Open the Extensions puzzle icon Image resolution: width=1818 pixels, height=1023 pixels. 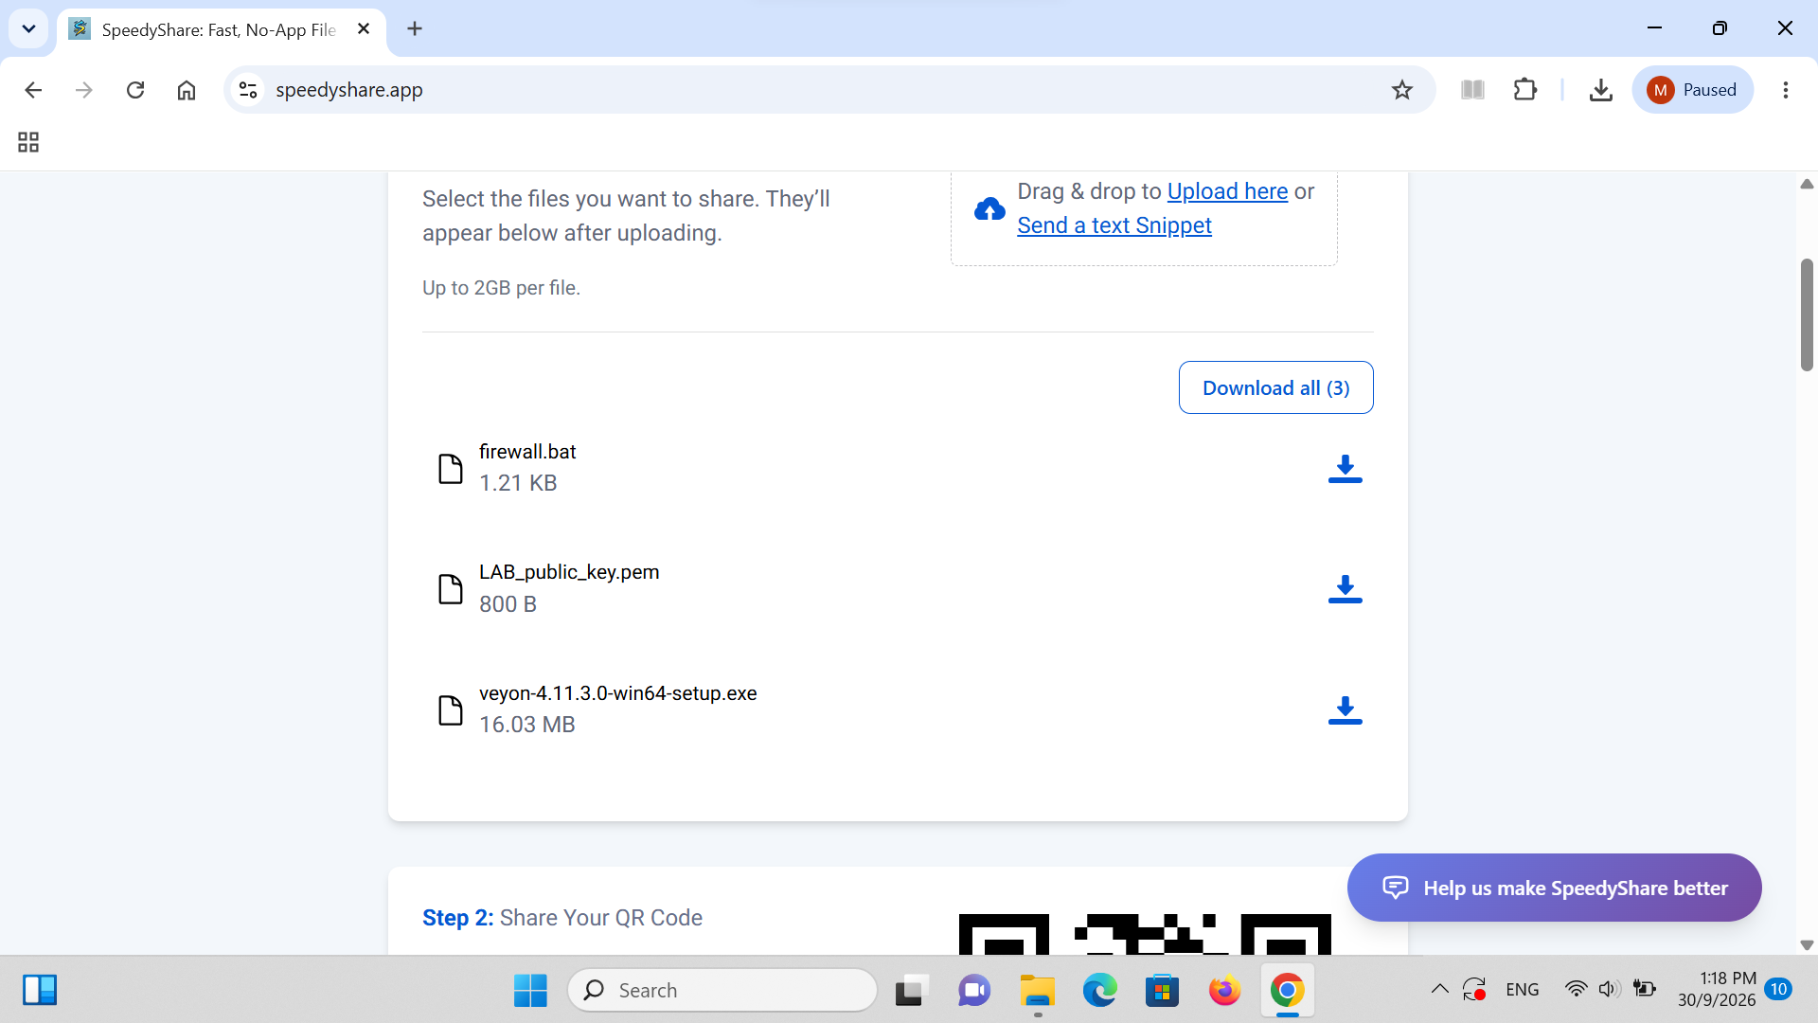click(1525, 90)
